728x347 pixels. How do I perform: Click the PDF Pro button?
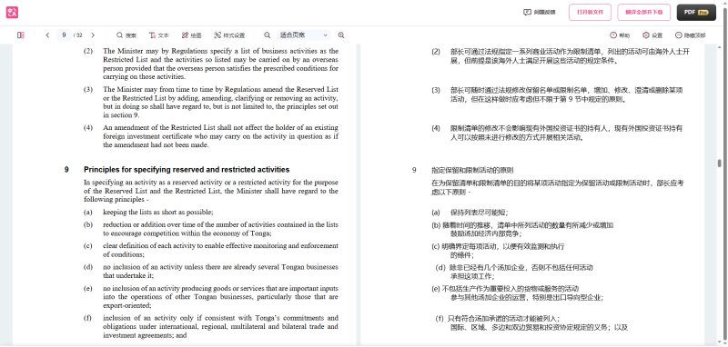pyautogui.click(x=696, y=13)
